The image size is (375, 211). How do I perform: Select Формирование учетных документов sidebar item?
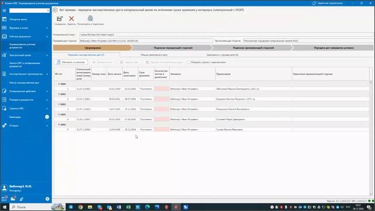click(x=22, y=46)
